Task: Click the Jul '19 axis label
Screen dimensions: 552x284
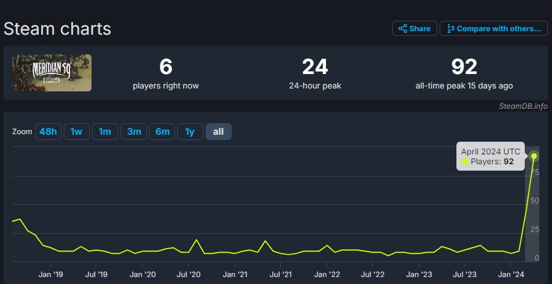Action: click(96, 274)
